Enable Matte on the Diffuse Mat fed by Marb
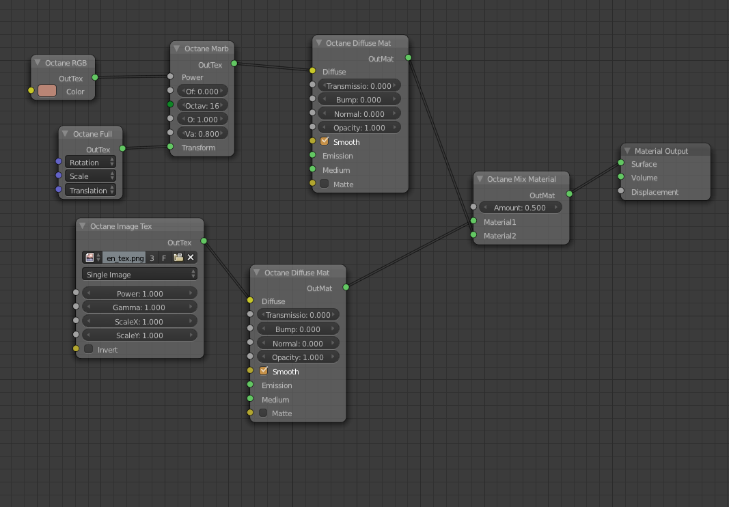Image resolution: width=729 pixels, height=507 pixels. 325,184
